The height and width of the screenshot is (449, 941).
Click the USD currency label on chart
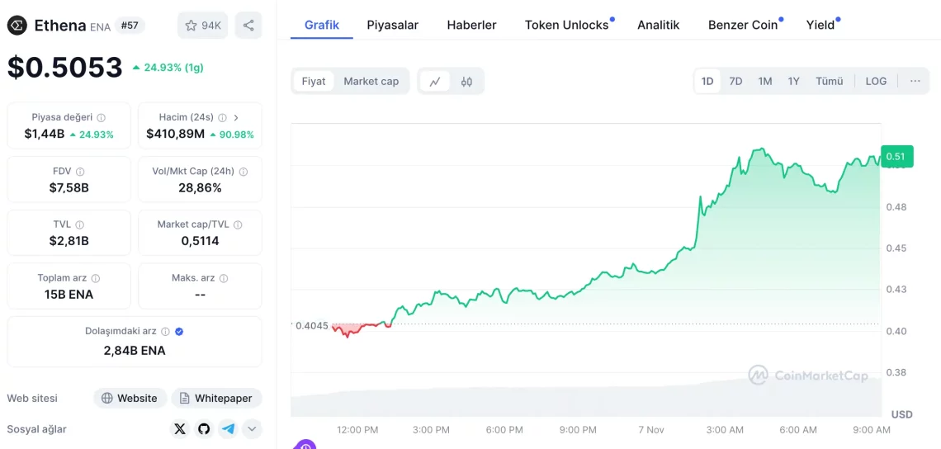point(902,414)
